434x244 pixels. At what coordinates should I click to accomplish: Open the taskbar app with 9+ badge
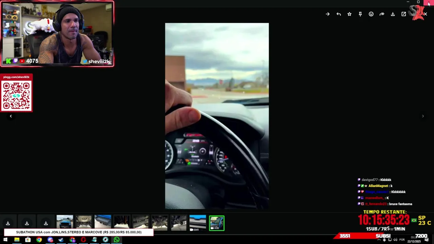[x=50, y=240]
